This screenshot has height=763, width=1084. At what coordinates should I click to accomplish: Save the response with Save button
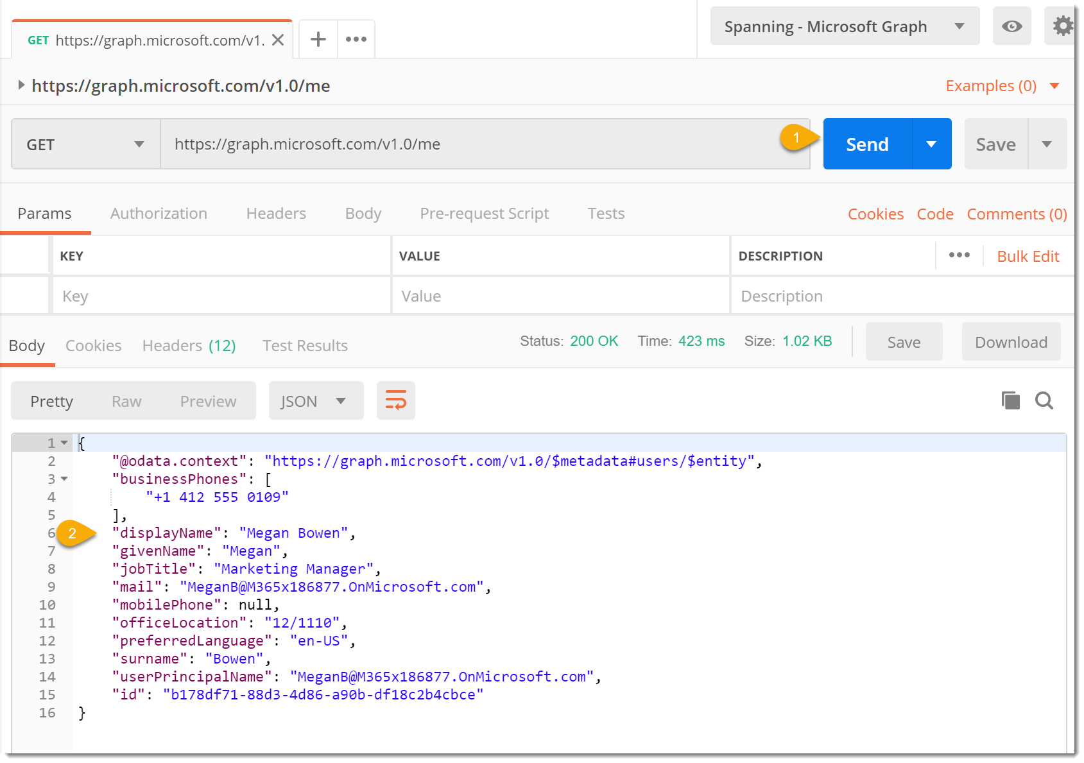point(904,342)
